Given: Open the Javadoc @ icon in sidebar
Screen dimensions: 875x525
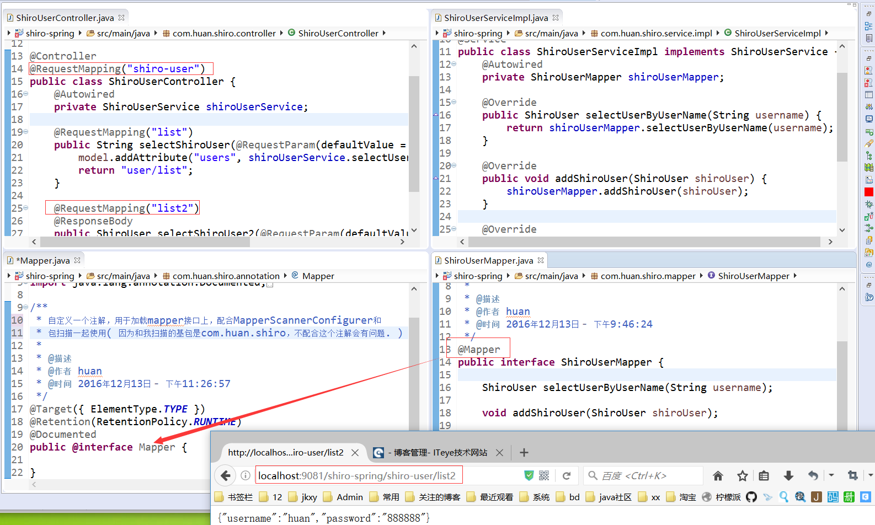Looking at the screenshot, I should [869, 265].
